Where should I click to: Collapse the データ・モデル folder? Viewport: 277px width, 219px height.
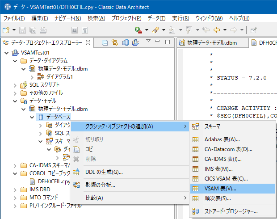[x=15, y=101]
